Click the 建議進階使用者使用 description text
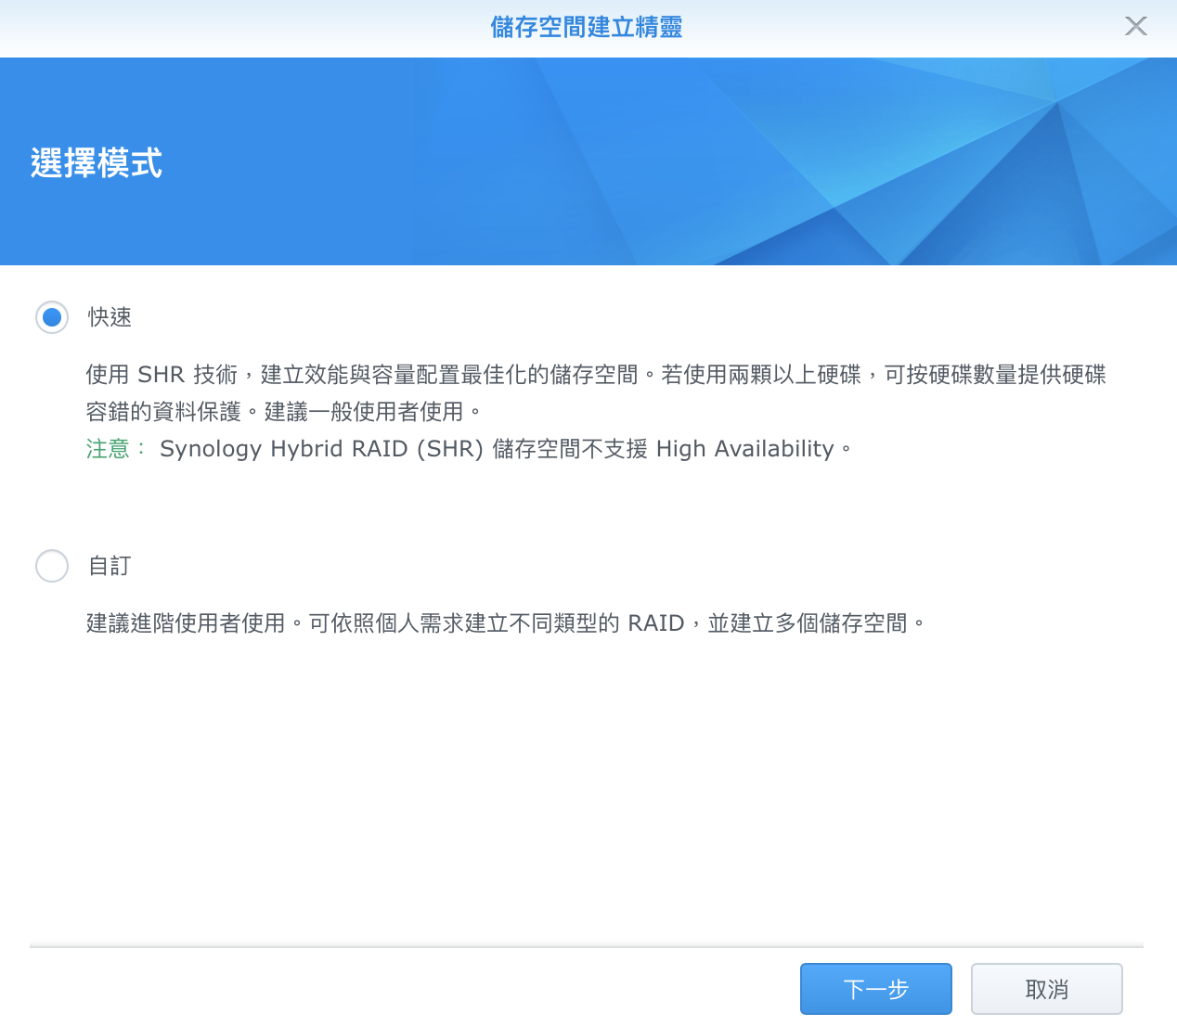Image resolution: width=1177 pixels, height=1026 pixels. [186, 623]
